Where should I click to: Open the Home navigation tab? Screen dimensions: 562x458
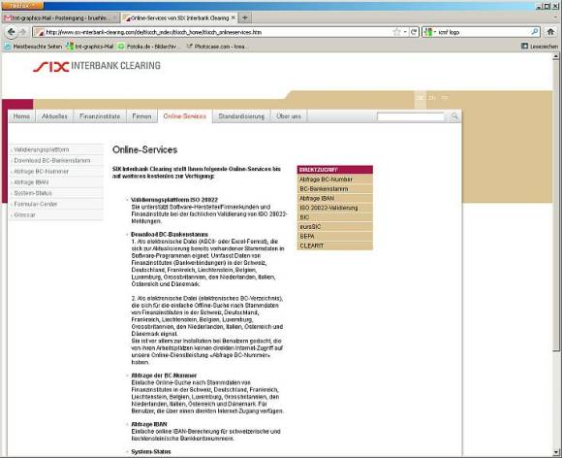(21, 116)
